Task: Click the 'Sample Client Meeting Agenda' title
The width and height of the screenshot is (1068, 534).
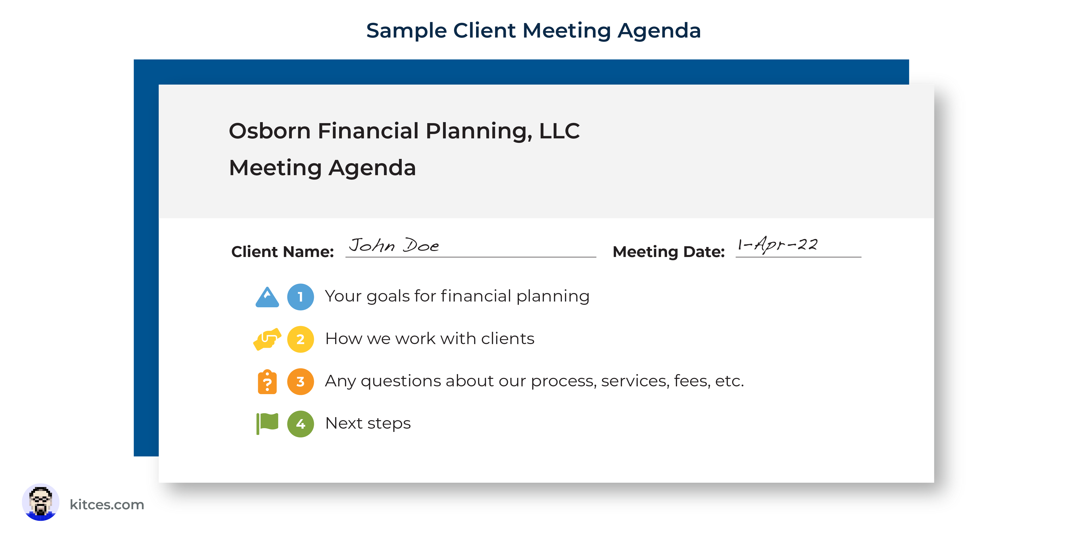Action: coord(534,31)
